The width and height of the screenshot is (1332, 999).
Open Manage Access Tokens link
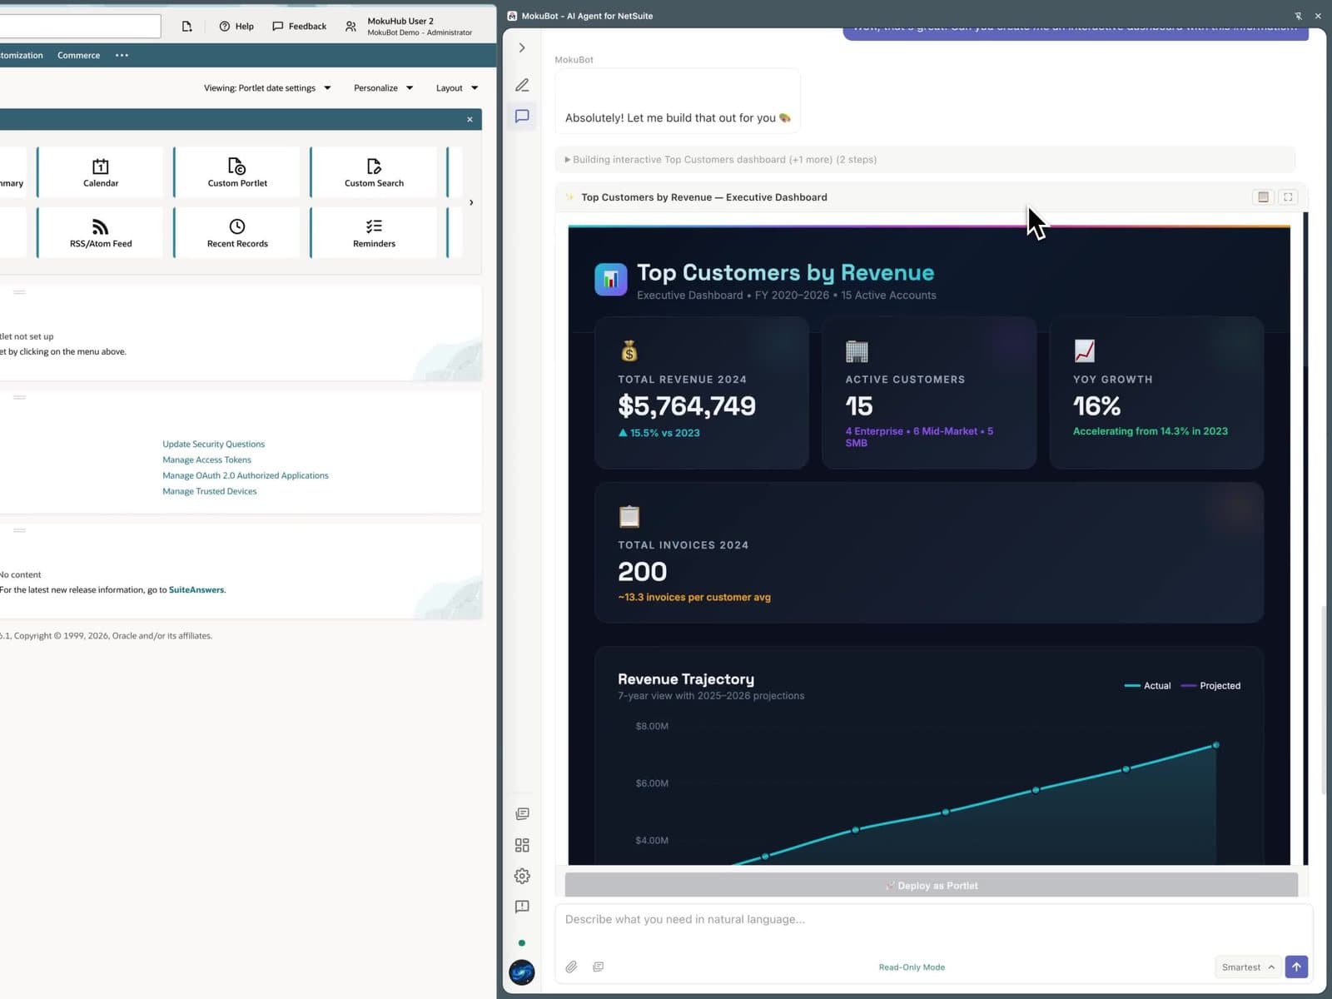click(x=206, y=460)
